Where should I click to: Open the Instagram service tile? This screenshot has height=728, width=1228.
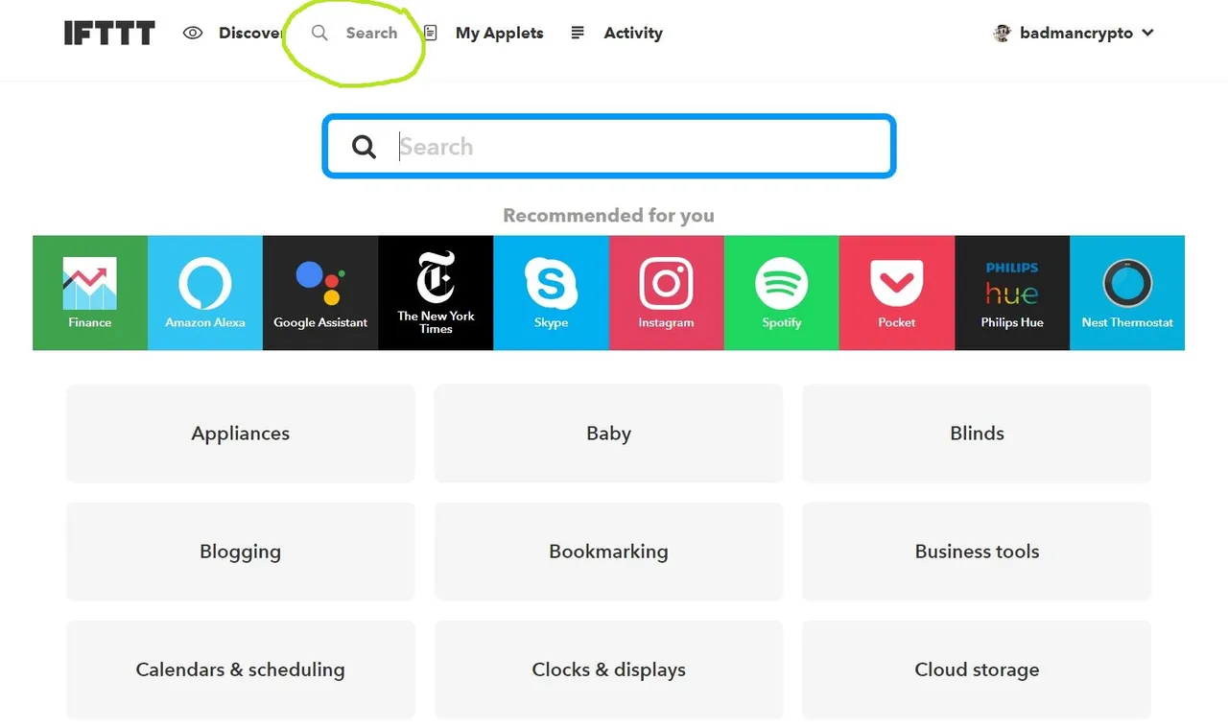pyautogui.click(x=666, y=293)
